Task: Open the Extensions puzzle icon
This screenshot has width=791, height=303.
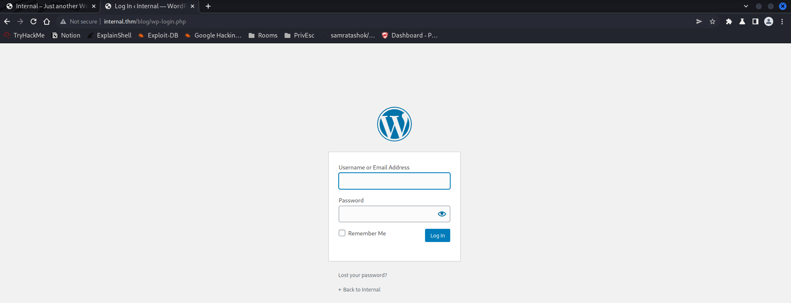Action: [x=729, y=21]
